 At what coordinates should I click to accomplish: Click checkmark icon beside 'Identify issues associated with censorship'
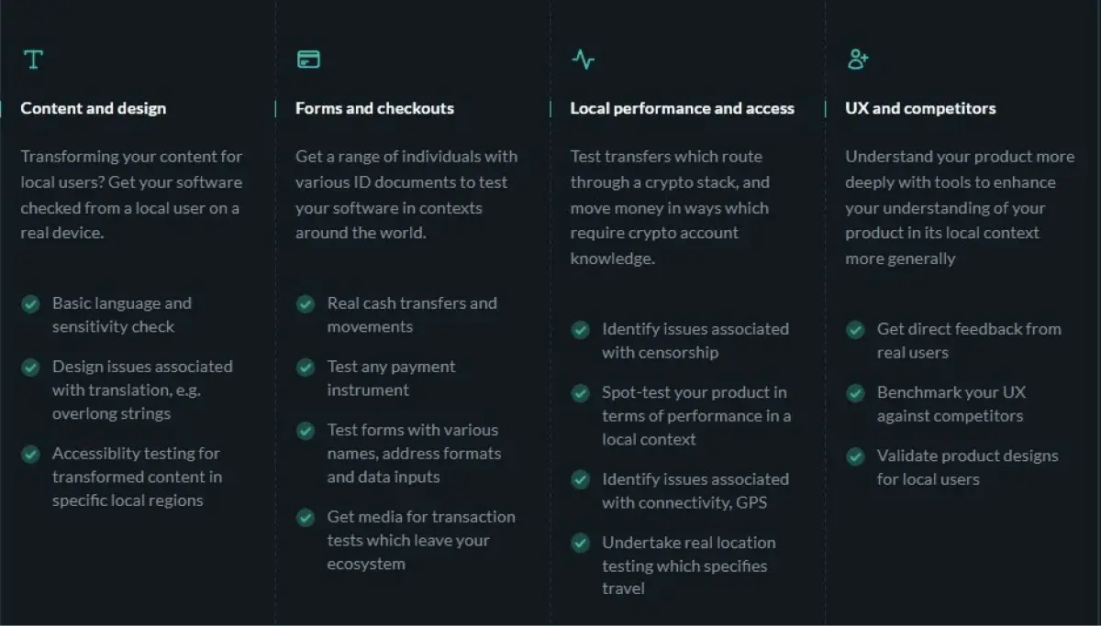(580, 329)
